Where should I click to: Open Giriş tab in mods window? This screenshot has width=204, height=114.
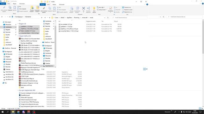click(48, 4)
